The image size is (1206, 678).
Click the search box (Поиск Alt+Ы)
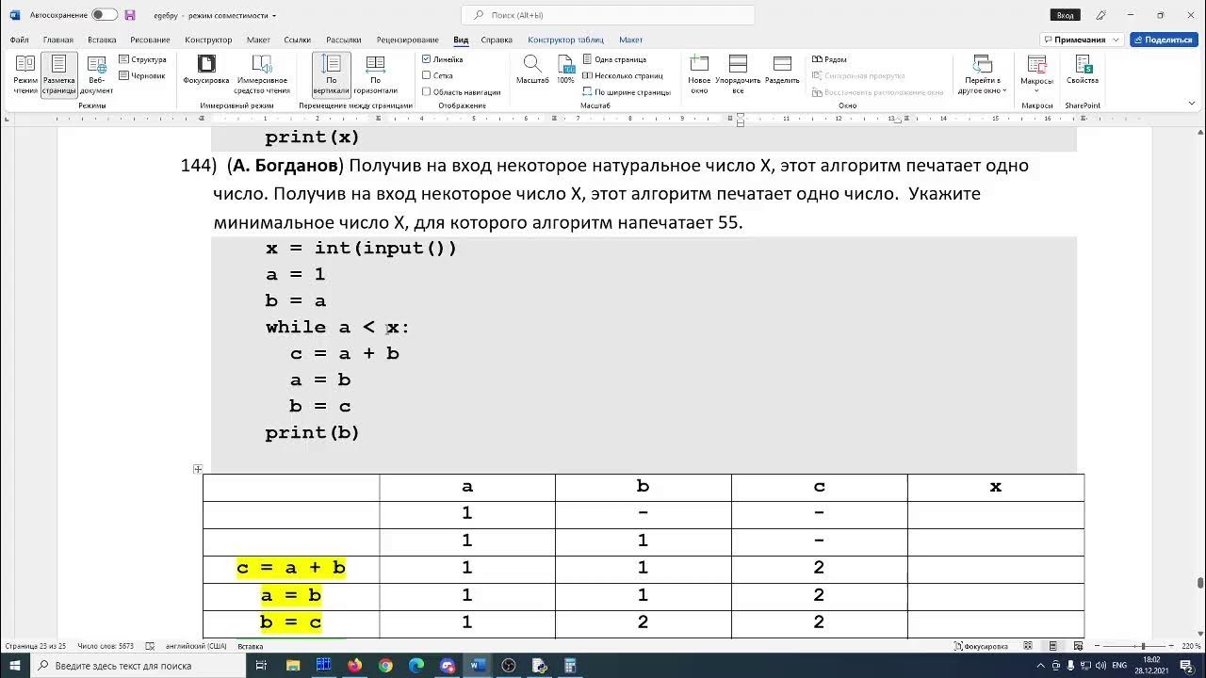608,15
